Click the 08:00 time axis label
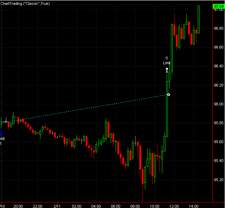Image resolution: width=225 pixels, height=208 pixels. [x=135, y=206]
